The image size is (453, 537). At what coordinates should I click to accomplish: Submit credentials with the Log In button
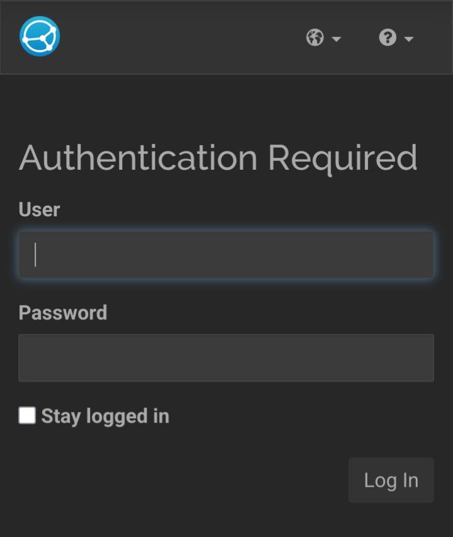(x=391, y=480)
